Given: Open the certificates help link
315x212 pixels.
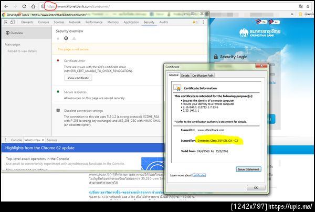Looking at the screenshot, I should coord(199,175).
